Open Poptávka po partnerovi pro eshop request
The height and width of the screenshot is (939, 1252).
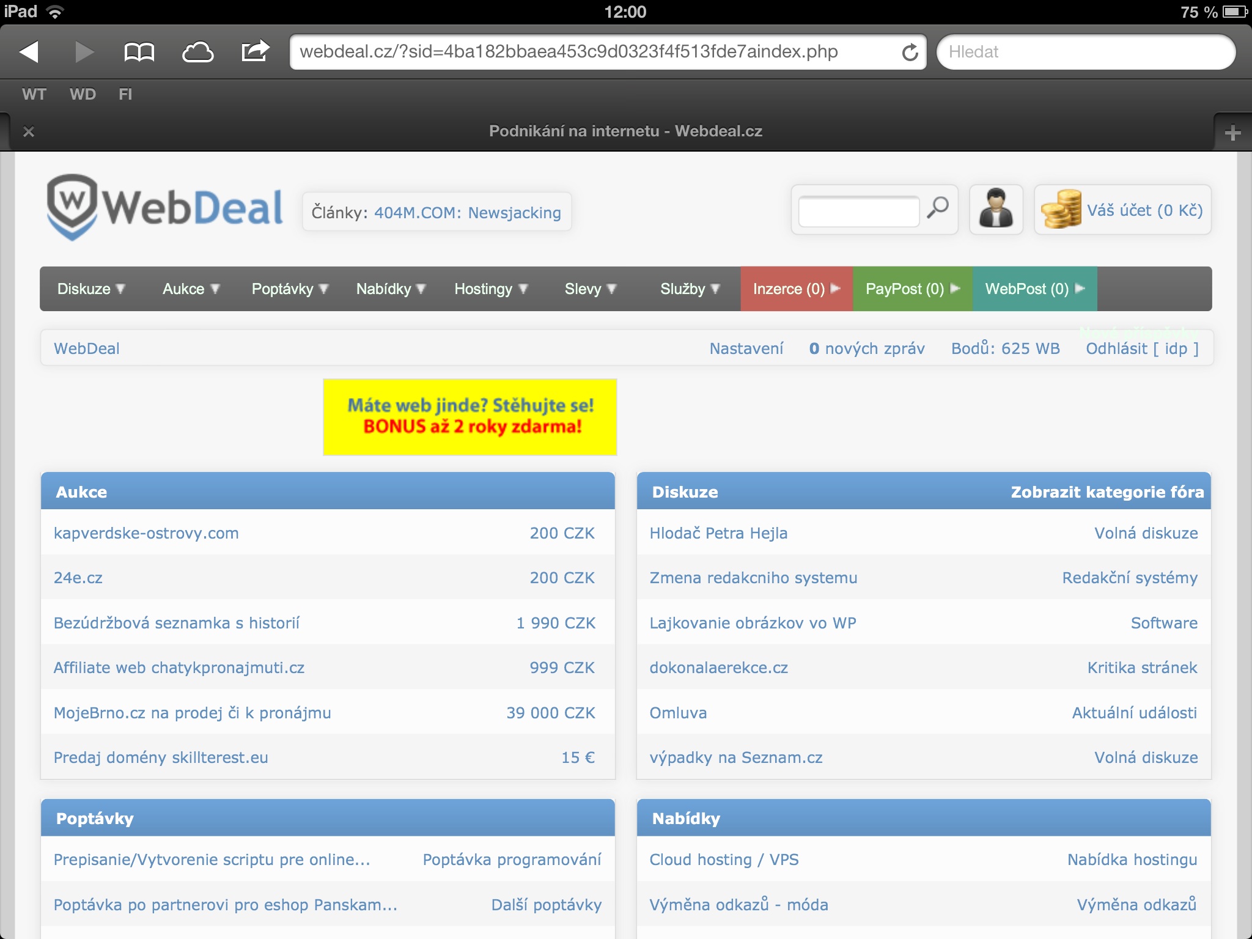(x=225, y=905)
